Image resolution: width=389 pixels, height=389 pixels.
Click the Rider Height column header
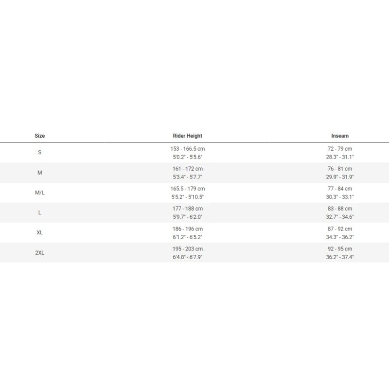click(x=187, y=136)
